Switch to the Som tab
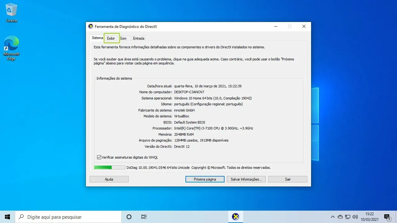The height and width of the screenshot is (223, 397). coord(123,38)
